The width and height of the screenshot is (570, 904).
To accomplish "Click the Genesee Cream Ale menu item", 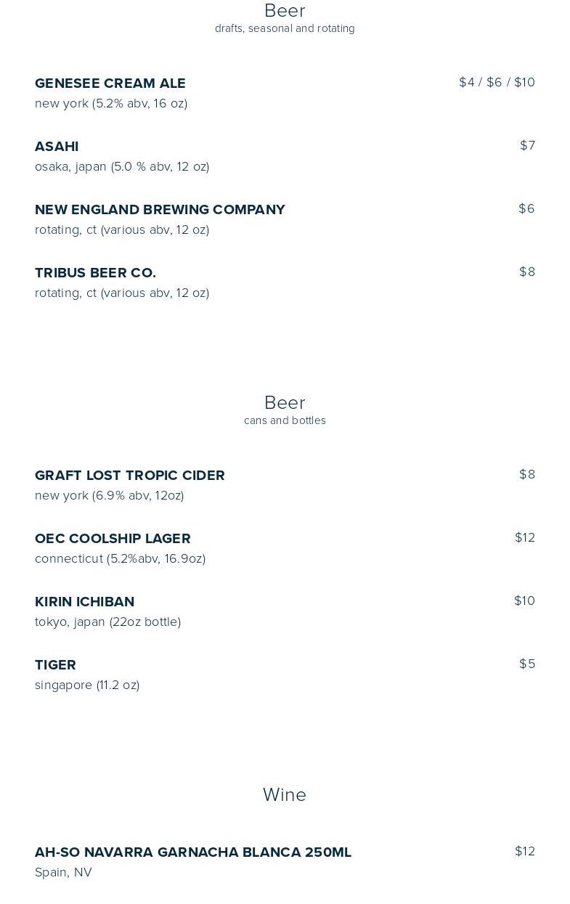I will [110, 84].
